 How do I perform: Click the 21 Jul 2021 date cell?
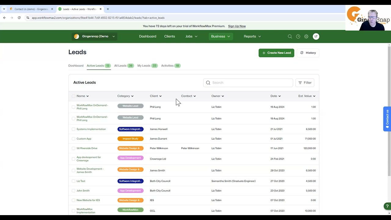tap(276, 129)
